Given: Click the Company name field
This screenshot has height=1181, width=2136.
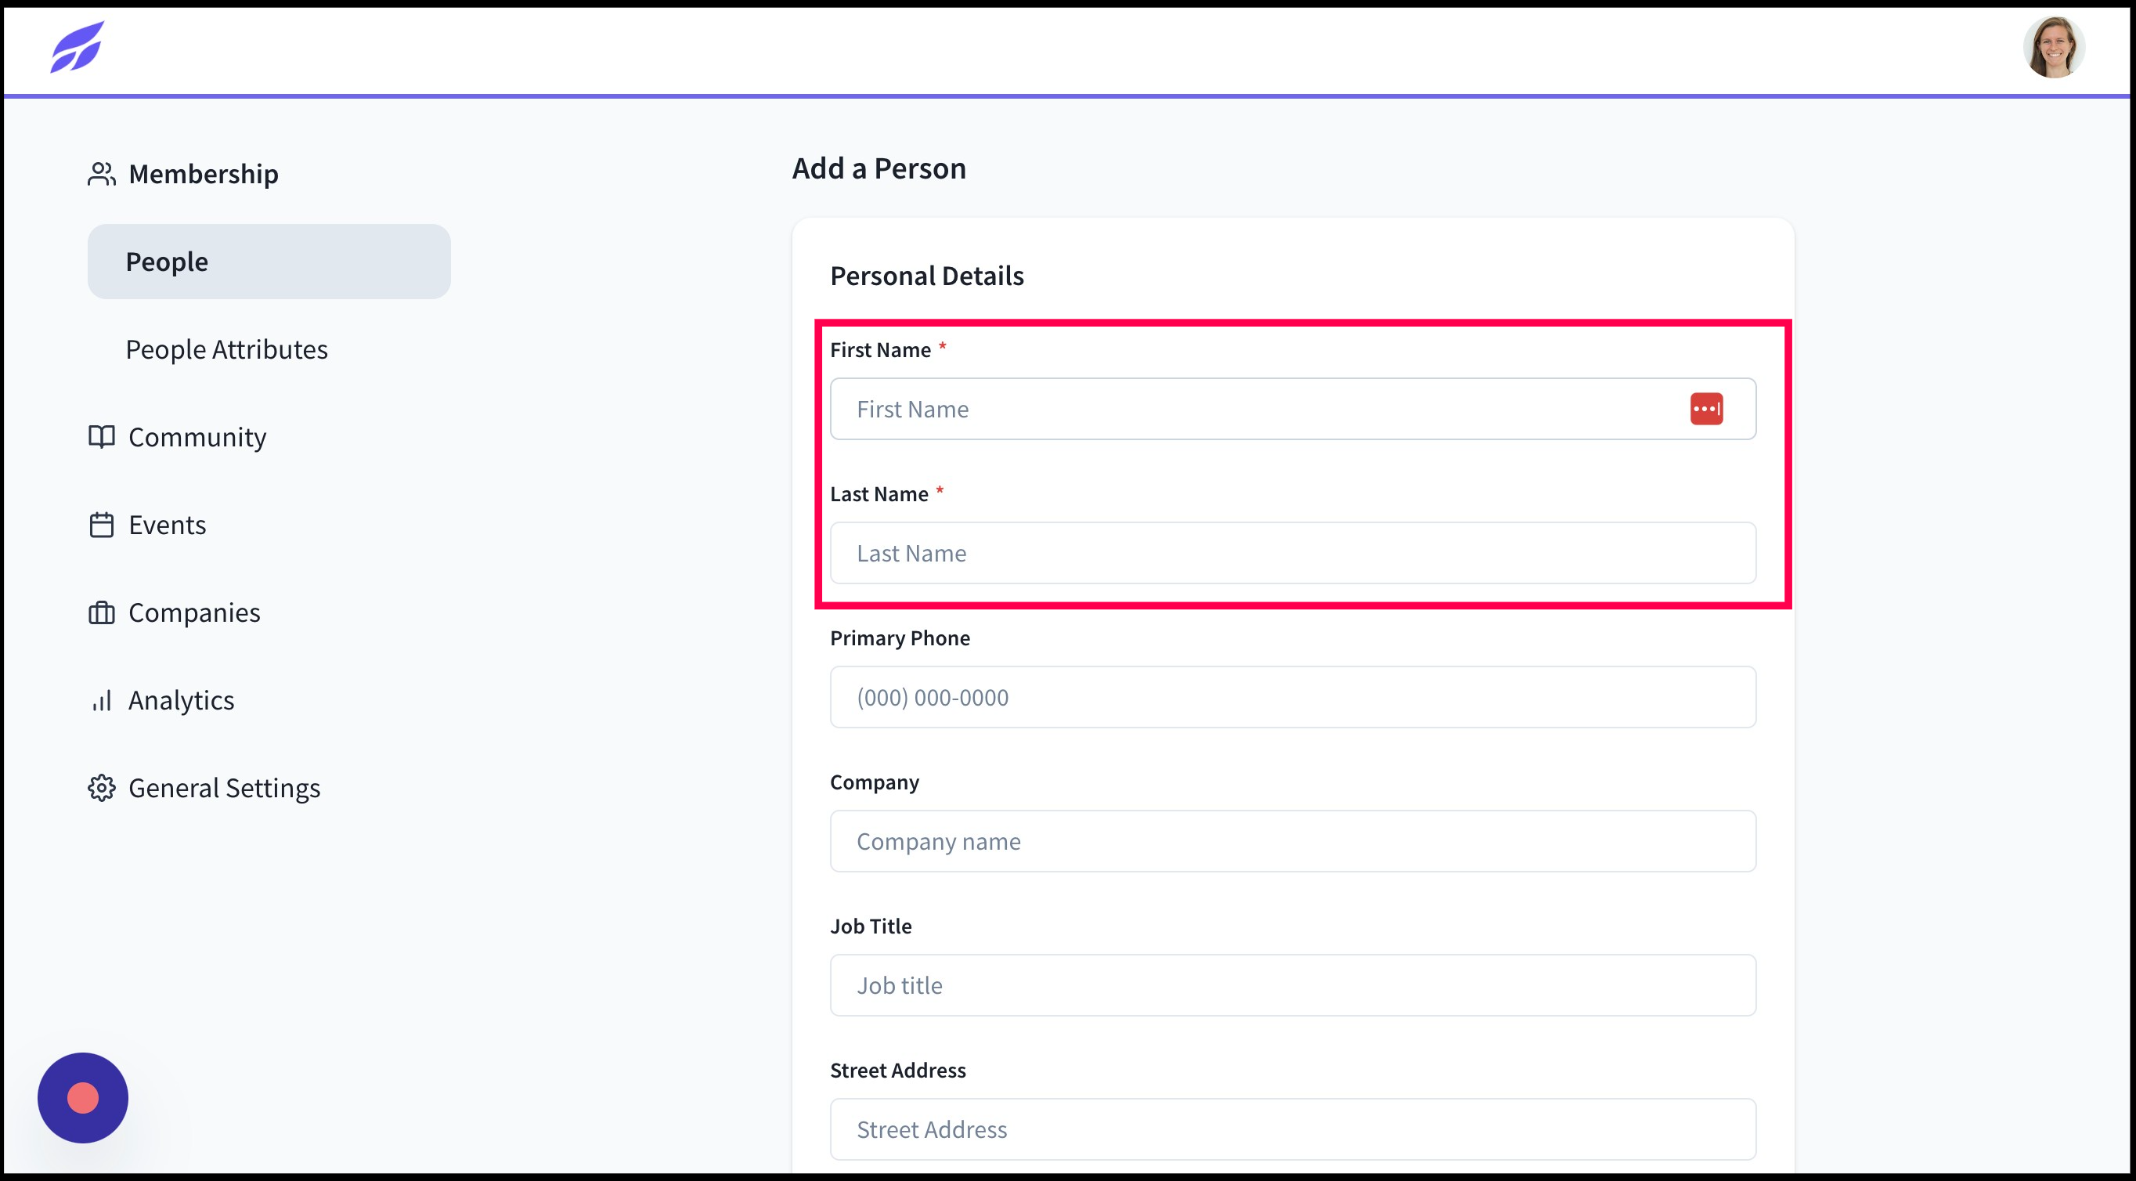Looking at the screenshot, I should point(1293,841).
